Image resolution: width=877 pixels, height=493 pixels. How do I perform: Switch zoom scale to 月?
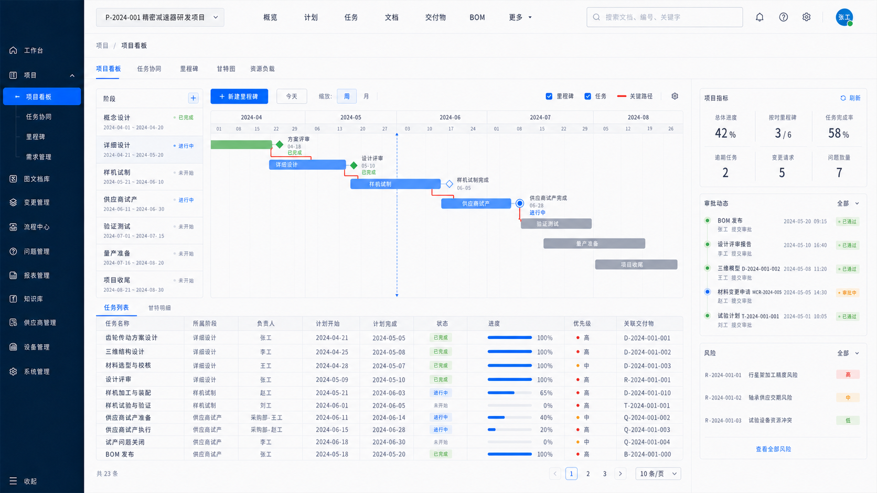click(366, 96)
